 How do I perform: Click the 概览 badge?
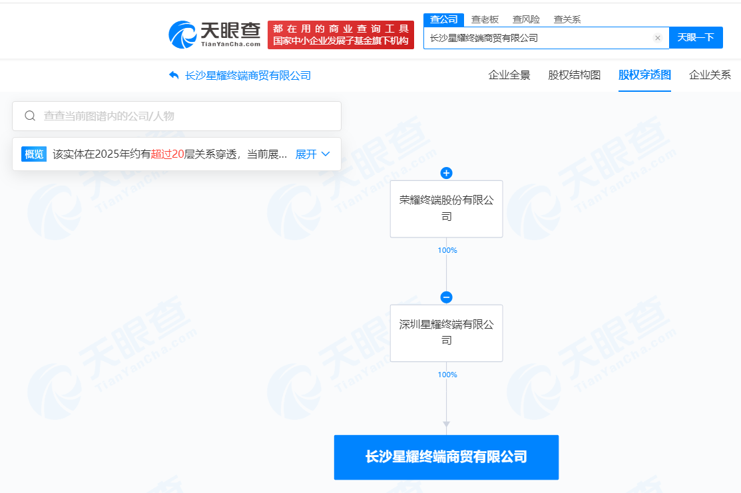pos(34,154)
